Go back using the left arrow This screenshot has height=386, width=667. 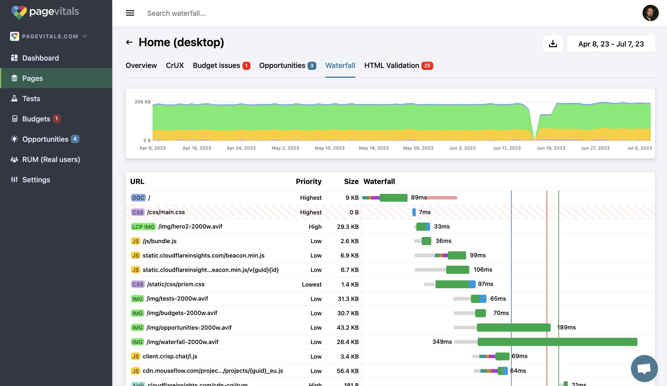click(x=129, y=43)
